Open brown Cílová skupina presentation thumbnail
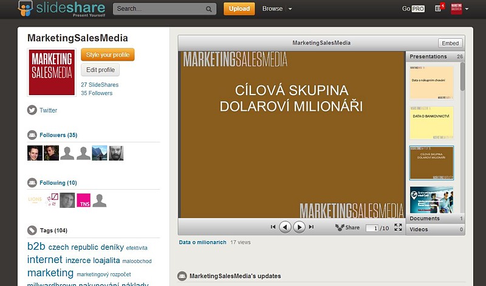Image resolution: width=486 pixels, height=286 pixels. click(x=431, y=163)
